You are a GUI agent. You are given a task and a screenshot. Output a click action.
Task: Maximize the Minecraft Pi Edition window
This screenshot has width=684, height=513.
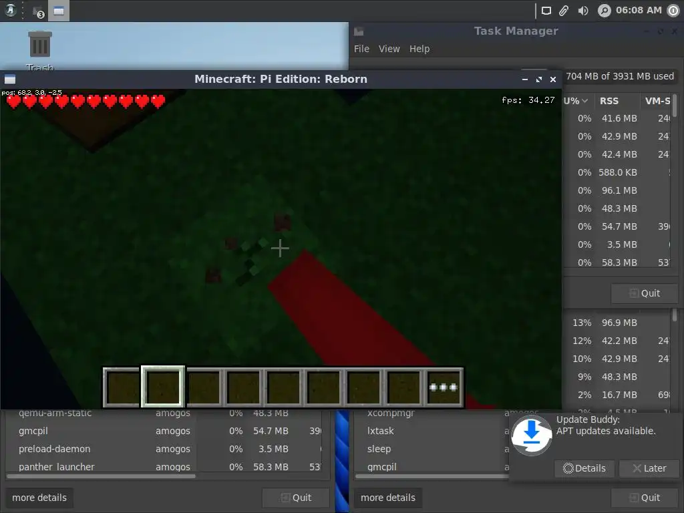[539, 79]
